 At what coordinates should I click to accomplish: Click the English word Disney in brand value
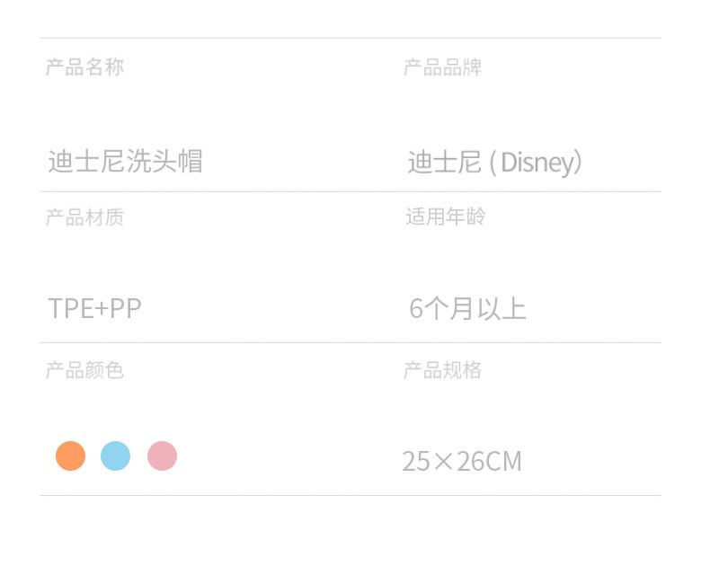[x=537, y=163]
